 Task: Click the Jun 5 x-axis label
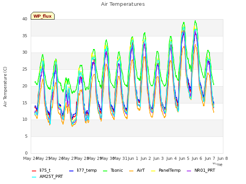(x=184, y=158)
